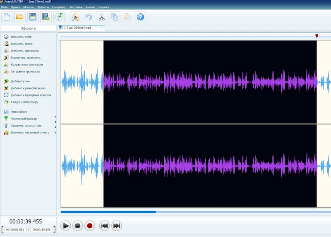331x237 pixels.
Task: Click the New file toolbar icon
Action: click(x=7, y=16)
